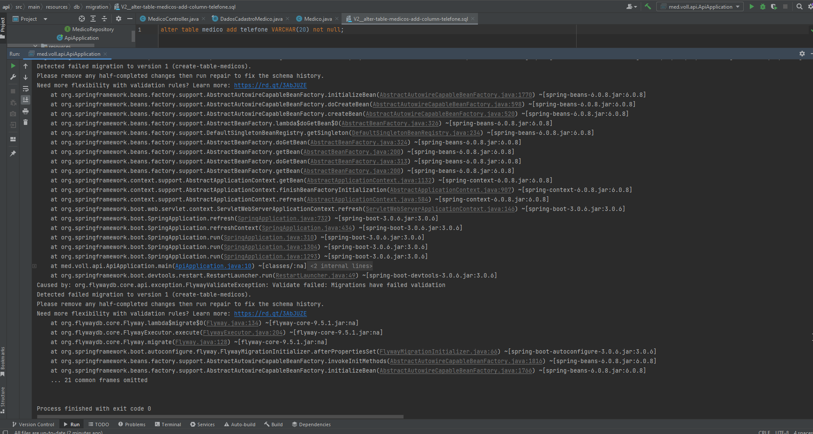Pin the Run tab with the pin icon

[x=13, y=153]
